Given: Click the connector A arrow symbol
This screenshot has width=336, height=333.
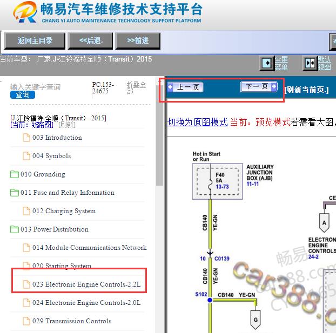Looking at the screenshot, I should 324,223.
